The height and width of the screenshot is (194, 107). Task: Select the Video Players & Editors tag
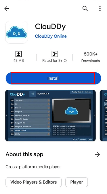tap(34, 182)
